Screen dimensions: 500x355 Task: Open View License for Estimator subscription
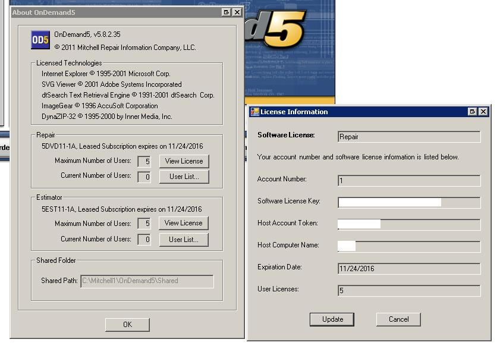(x=183, y=223)
